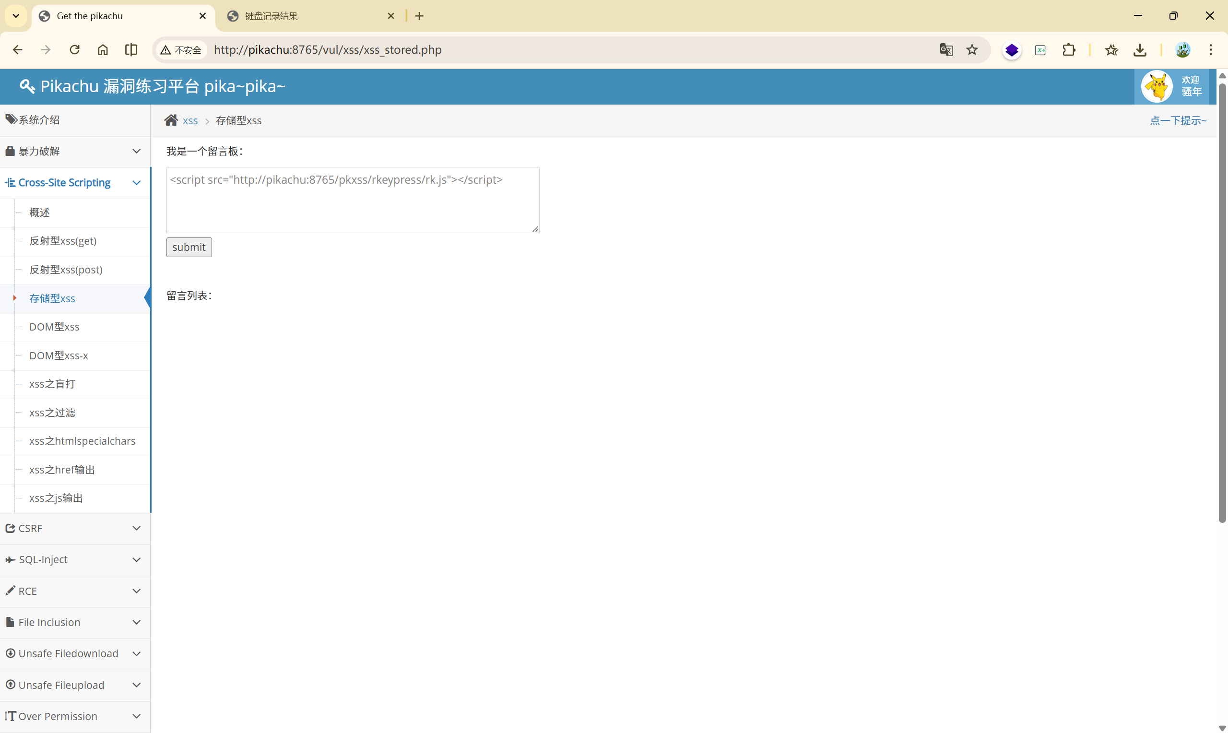Open the split screen view icon
Viewport: 1228px width, 733px height.
point(131,50)
